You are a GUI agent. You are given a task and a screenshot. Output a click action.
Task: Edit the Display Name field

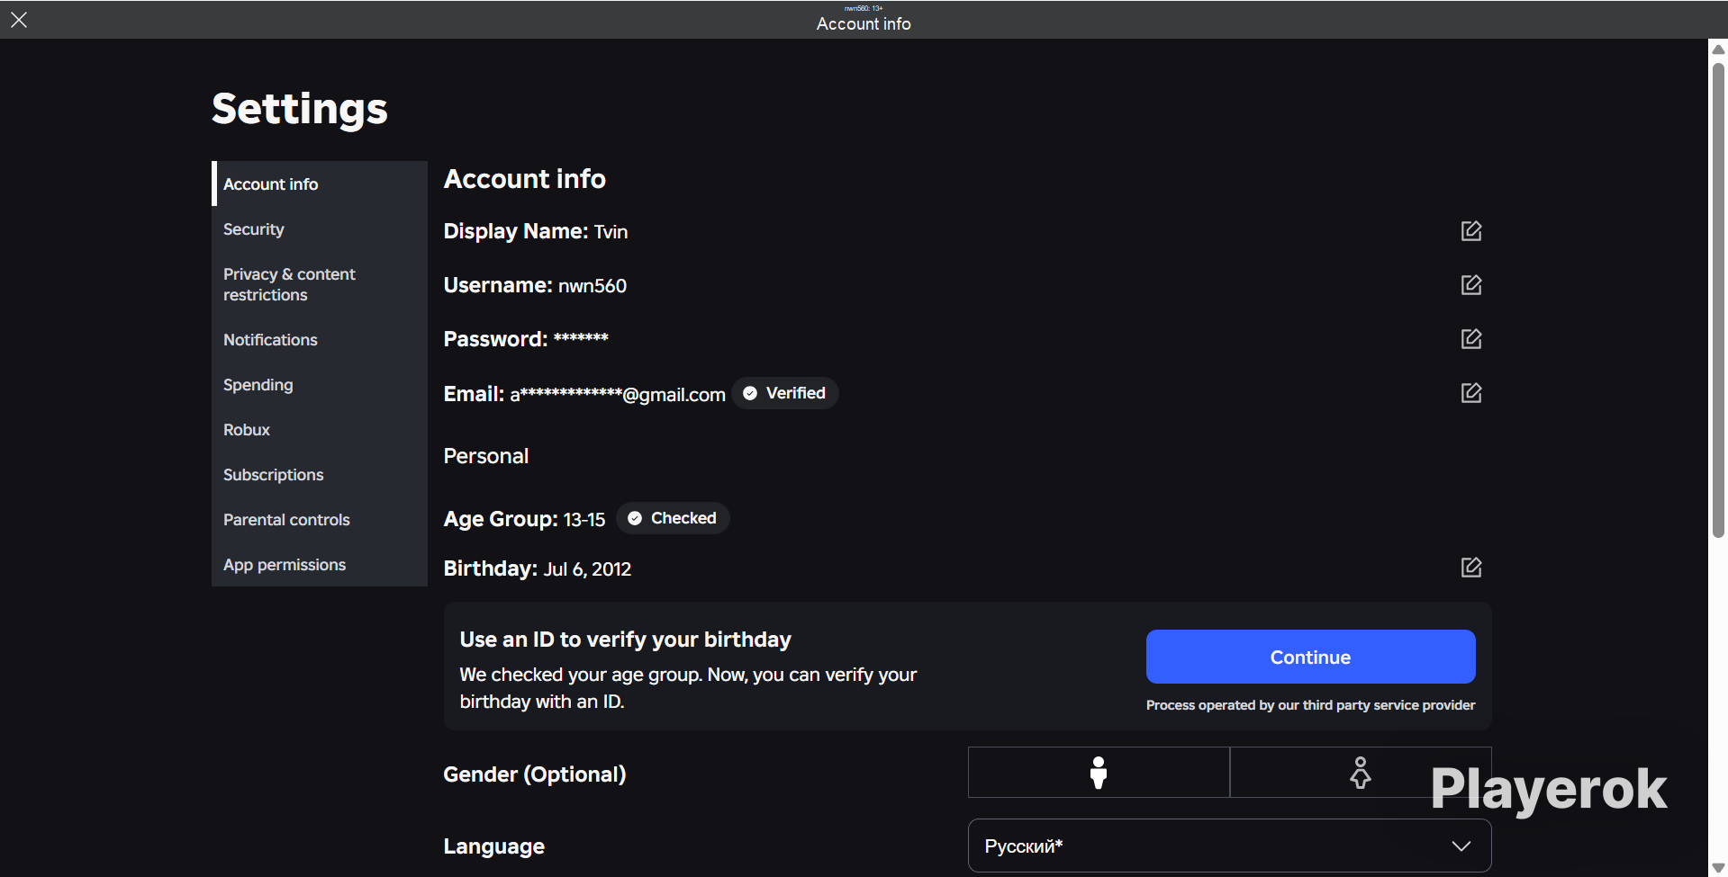point(1470,231)
